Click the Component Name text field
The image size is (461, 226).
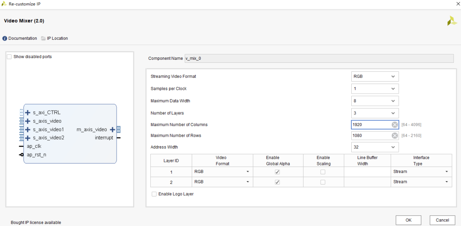(318, 59)
